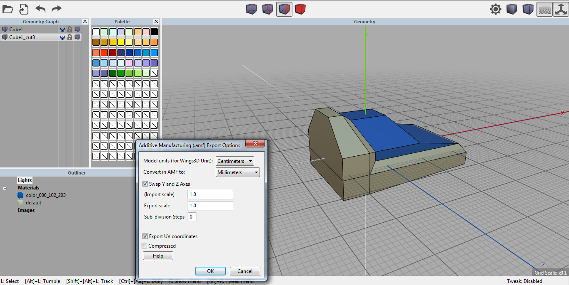Toggle the axes display icon
569x285 pixels.
(561, 9)
